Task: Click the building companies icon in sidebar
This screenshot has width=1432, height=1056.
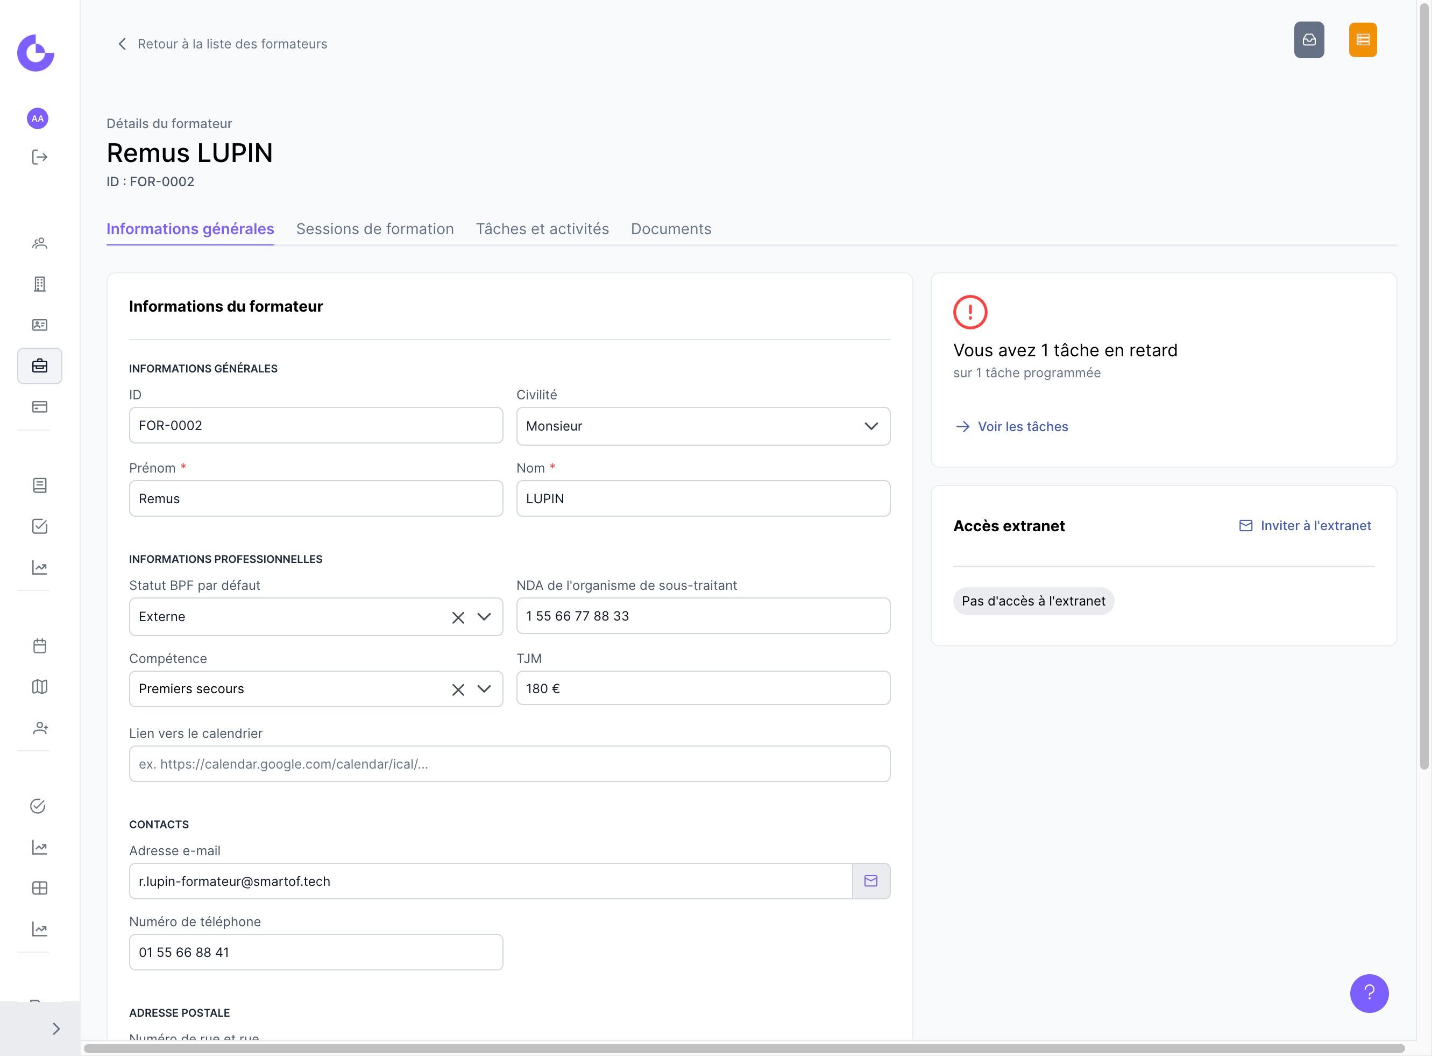Action: (40, 284)
